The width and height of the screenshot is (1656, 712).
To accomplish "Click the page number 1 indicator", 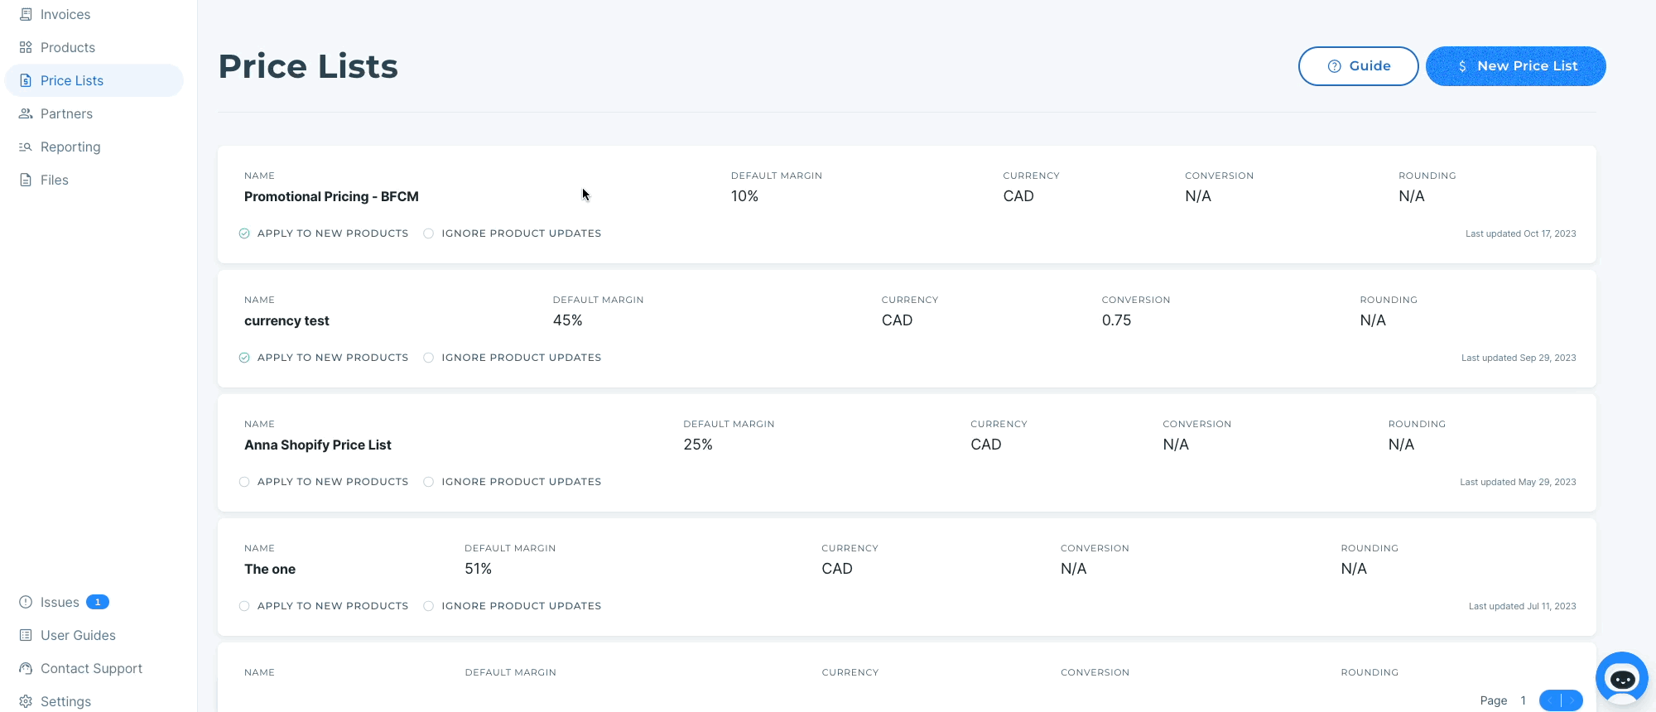I will pos(1523,700).
